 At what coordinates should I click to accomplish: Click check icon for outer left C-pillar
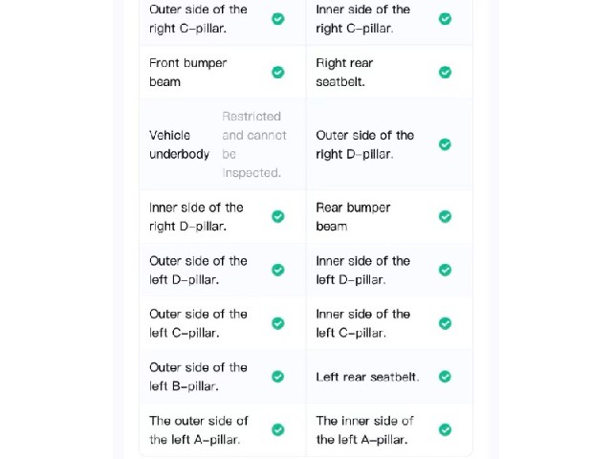pos(278,323)
